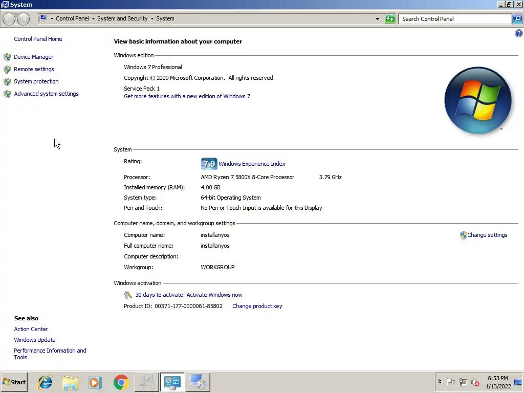The height and width of the screenshot is (393, 524).
Task: Click 30 days to activate Windows link
Action: coord(189,295)
